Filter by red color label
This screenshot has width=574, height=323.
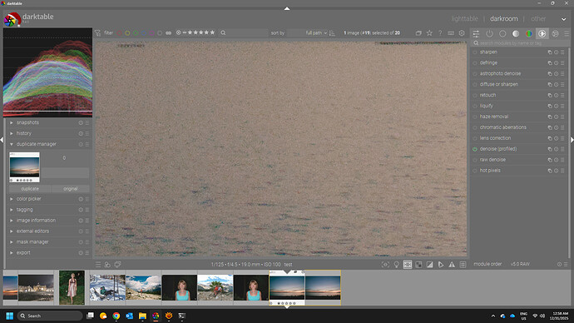(x=119, y=33)
